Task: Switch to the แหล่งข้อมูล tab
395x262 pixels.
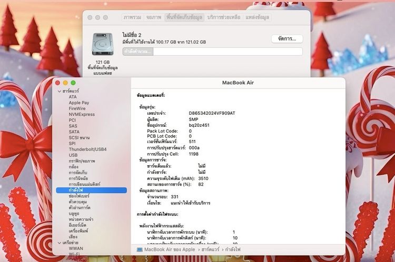Action: point(257,17)
